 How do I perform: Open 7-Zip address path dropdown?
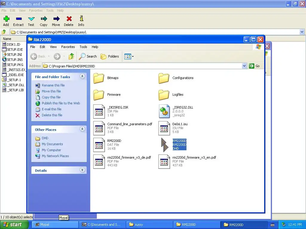click(x=302, y=32)
